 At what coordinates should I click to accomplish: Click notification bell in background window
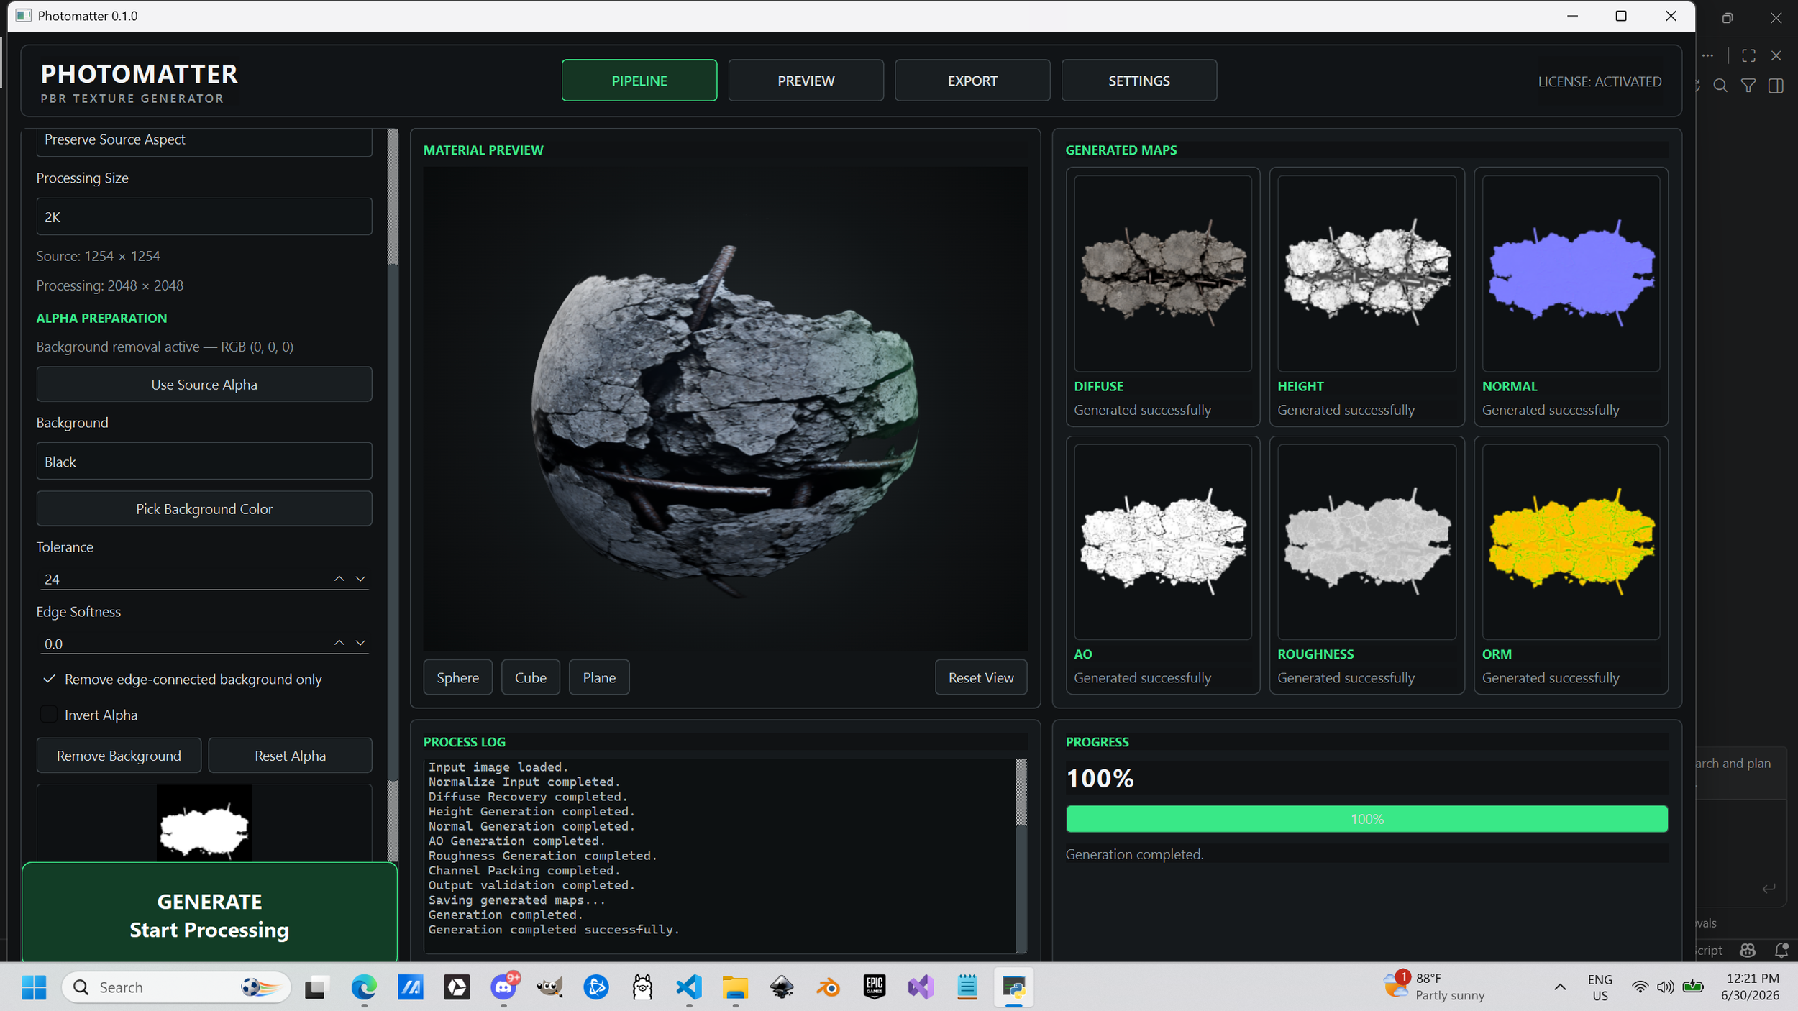[1781, 950]
